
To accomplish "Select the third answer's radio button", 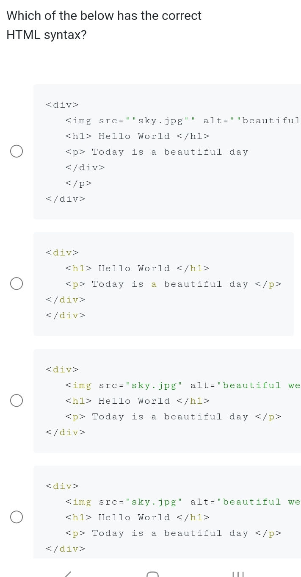I will tap(17, 400).
